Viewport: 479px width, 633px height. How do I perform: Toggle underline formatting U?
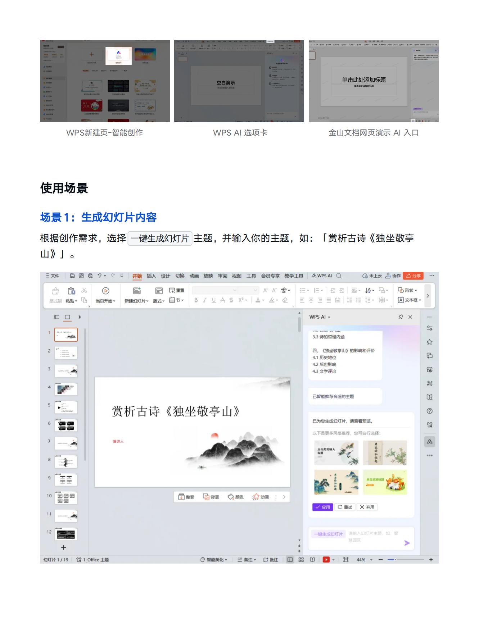click(x=213, y=300)
